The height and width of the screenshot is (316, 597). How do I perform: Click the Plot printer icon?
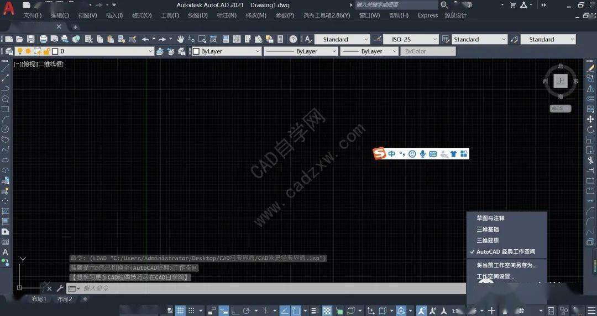[44, 39]
